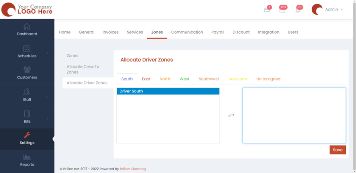Open Allocate Crew To Zones submenu
The image size is (356, 173).
[x=83, y=69]
